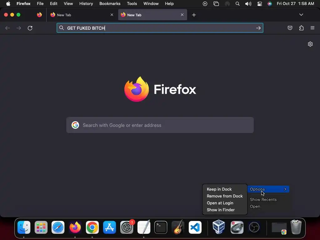Open Finder from the Dock
This screenshot has height=240, width=320.
coord(24,227)
